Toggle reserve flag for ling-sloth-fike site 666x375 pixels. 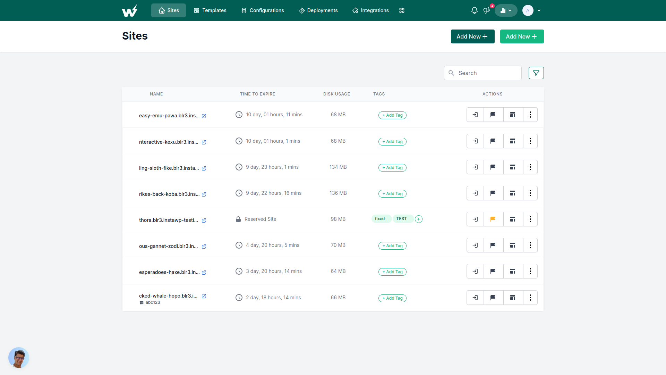pos(493,167)
